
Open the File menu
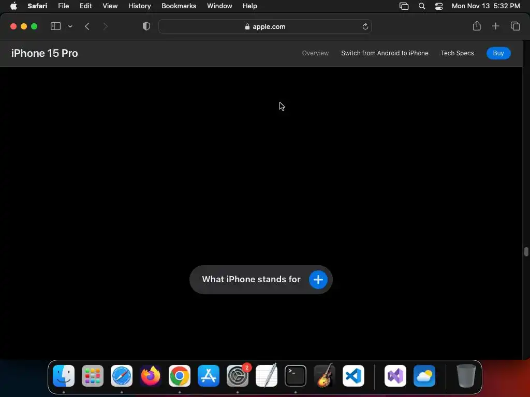[x=63, y=6]
